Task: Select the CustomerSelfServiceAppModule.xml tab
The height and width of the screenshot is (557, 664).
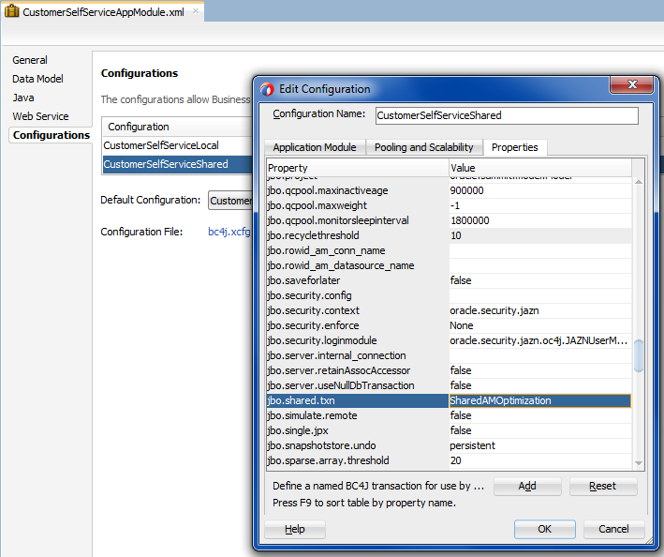Action: coord(103,12)
